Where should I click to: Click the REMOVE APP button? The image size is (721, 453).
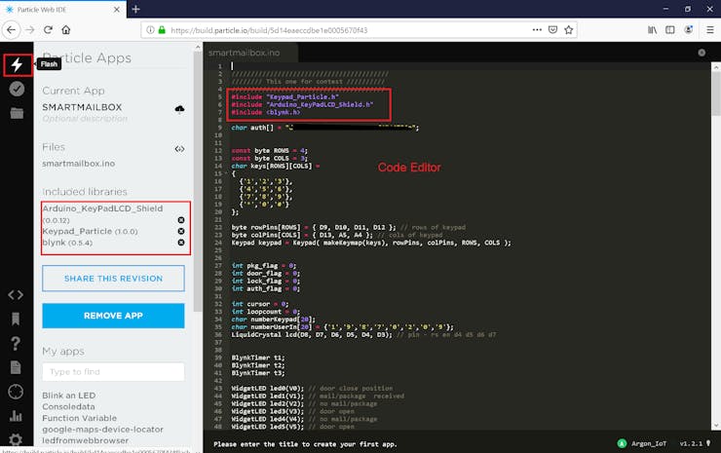coord(113,316)
